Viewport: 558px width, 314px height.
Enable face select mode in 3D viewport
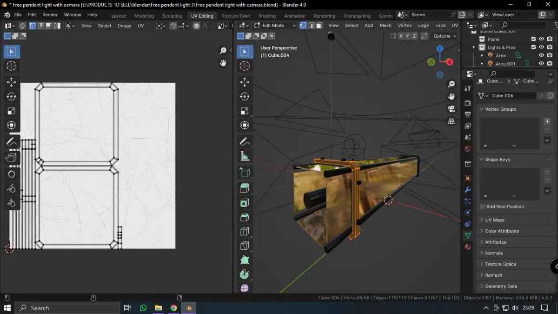click(319, 26)
